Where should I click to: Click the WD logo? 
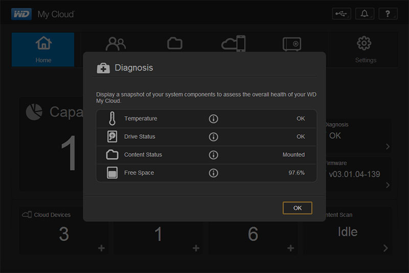click(21, 14)
